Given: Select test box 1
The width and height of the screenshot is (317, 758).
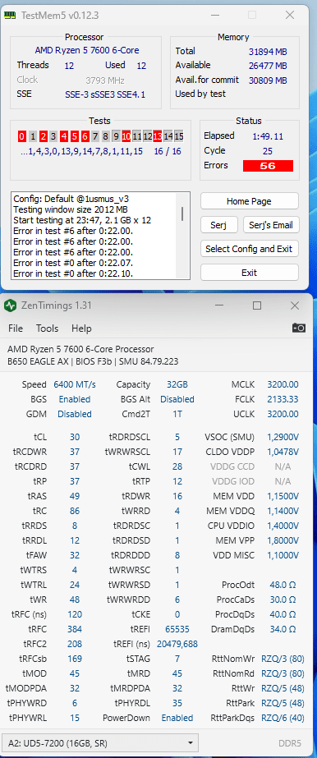Looking at the screenshot, I should coord(32,136).
